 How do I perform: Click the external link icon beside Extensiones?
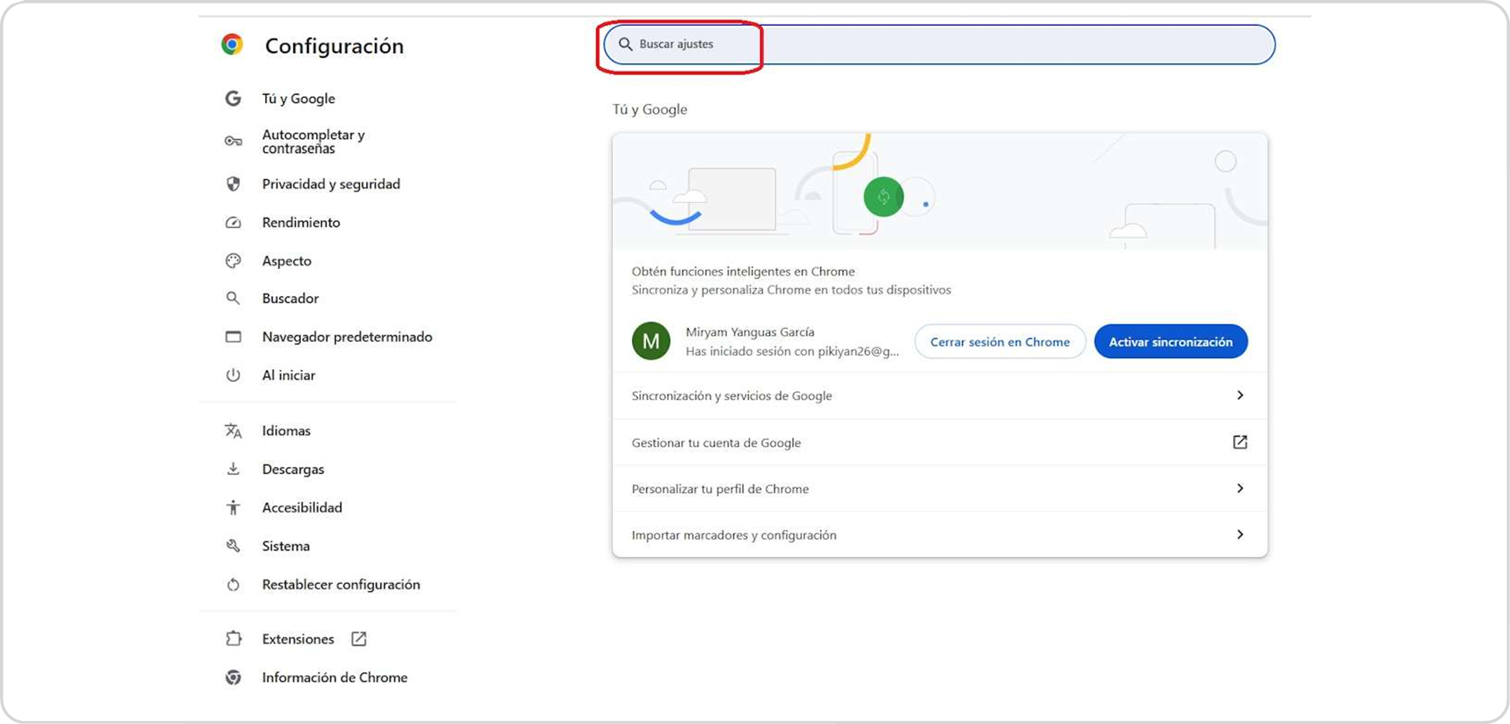359,639
